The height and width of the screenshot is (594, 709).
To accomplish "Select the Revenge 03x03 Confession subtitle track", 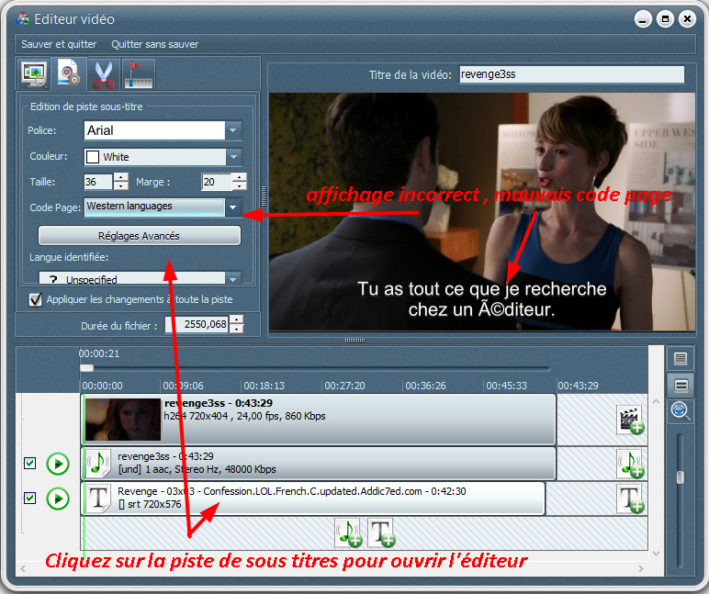I will [x=313, y=499].
